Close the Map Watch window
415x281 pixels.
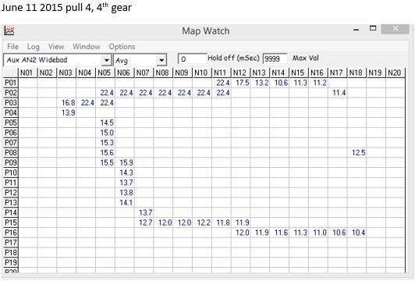click(395, 29)
